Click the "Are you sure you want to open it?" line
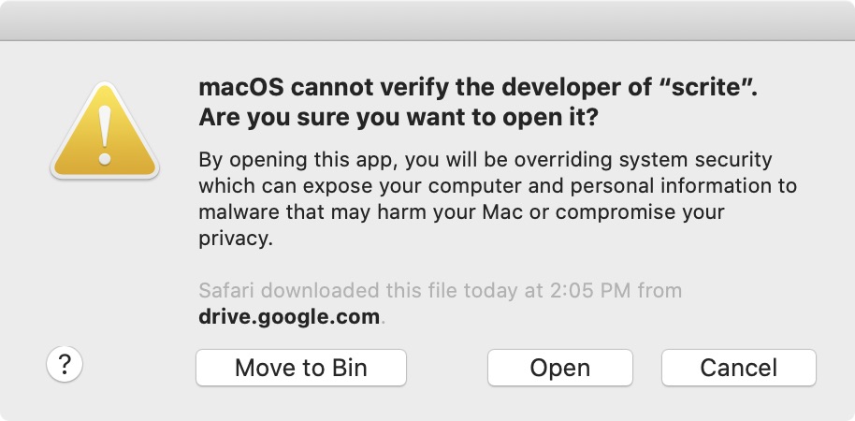The height and width of the screenshot is (421, 855). coord(399,117)
